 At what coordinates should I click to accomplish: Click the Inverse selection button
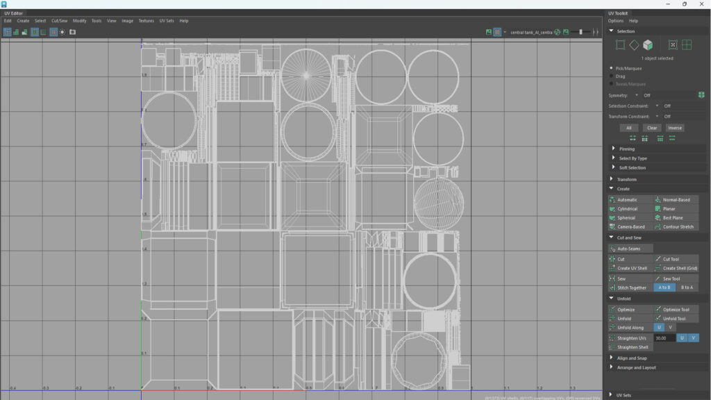click(675, 128)
